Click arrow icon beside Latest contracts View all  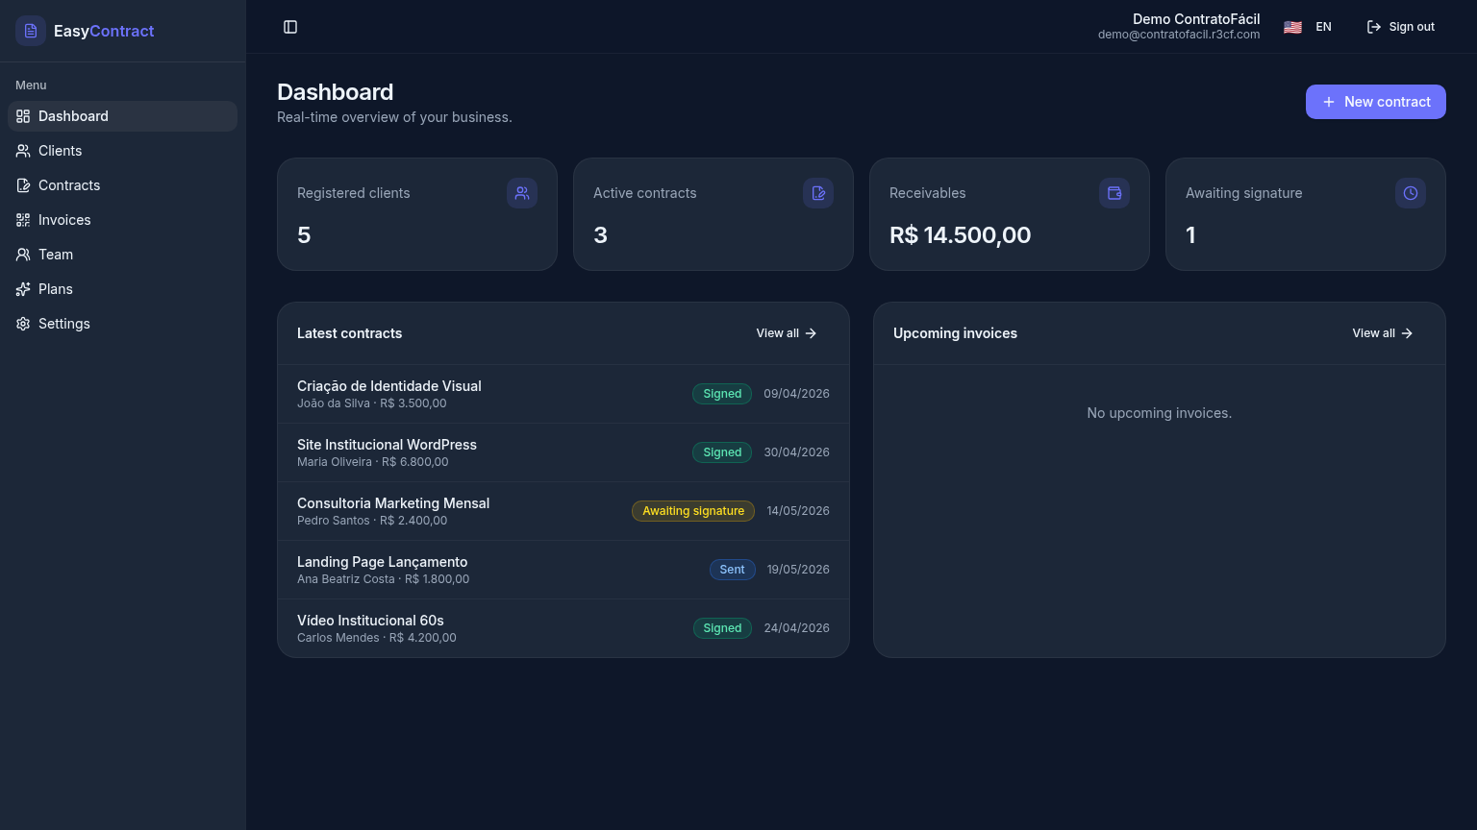(811, 333)
